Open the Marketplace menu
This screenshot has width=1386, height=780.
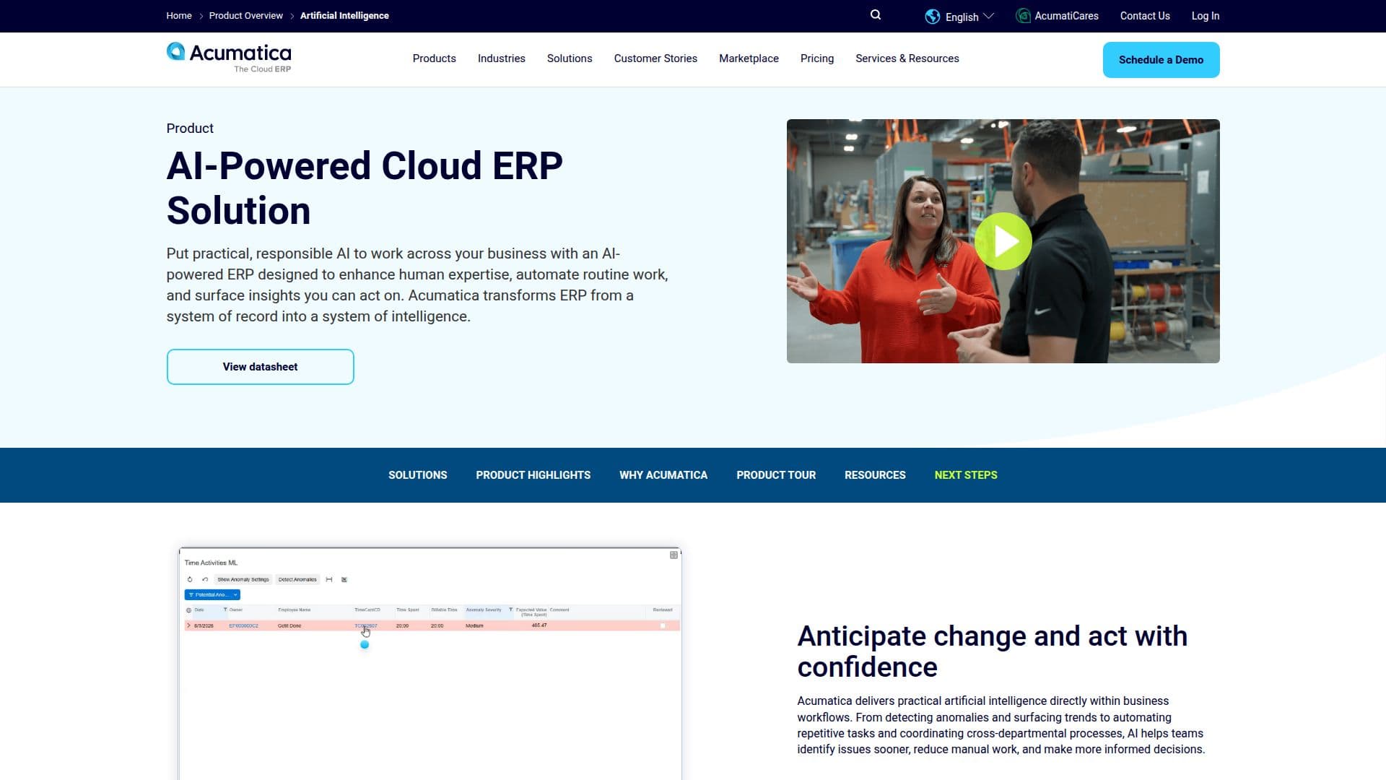point(749,58)
